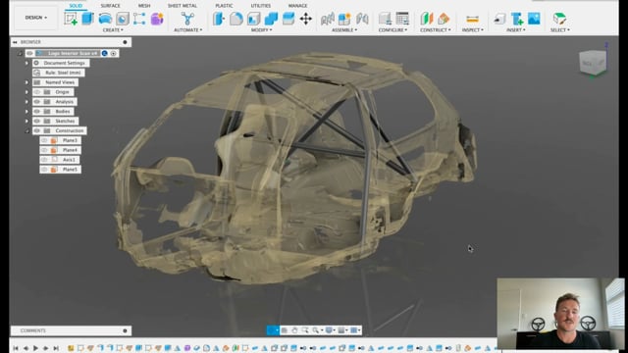The image size is (628, 353).
Task: Collapse the Construction folder
Action: click(26, 130)
